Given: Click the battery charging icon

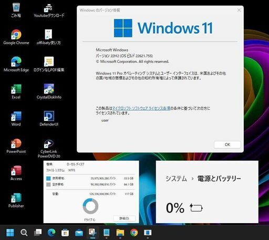Looking at the screenshot, I should 196,208.
